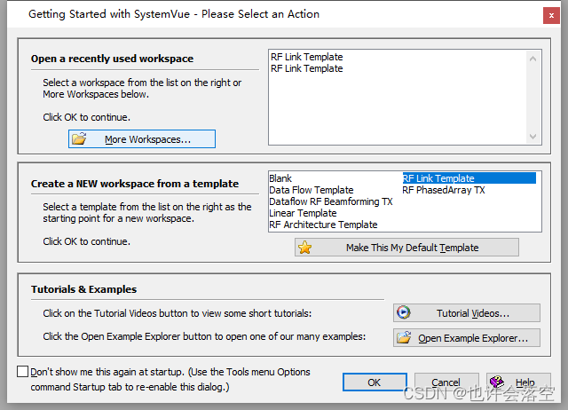Click the Help book icon
This screenshot has height=410, width=568.
(497, 381)
